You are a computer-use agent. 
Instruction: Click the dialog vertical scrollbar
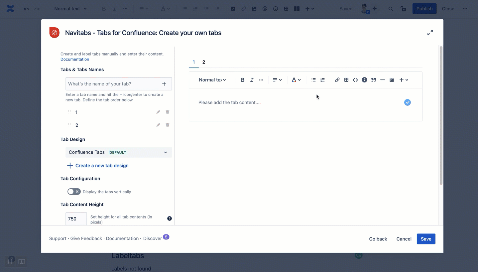pyautogui.click(x=441, y=115)
